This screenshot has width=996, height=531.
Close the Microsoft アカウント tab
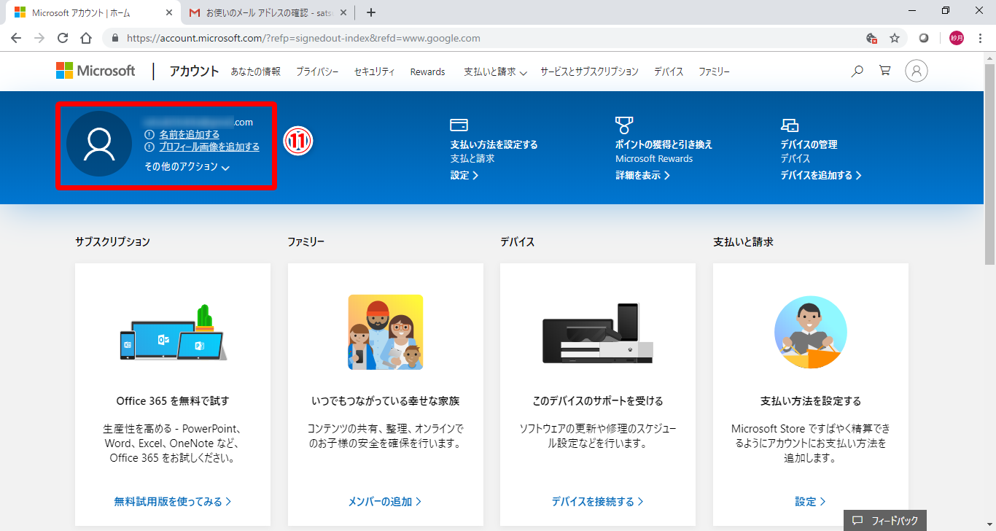[169, 12]
